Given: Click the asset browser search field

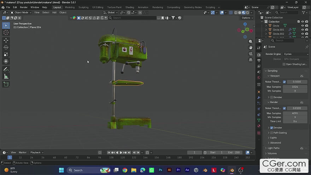Looking at the screenshot, I should point(133,18).
